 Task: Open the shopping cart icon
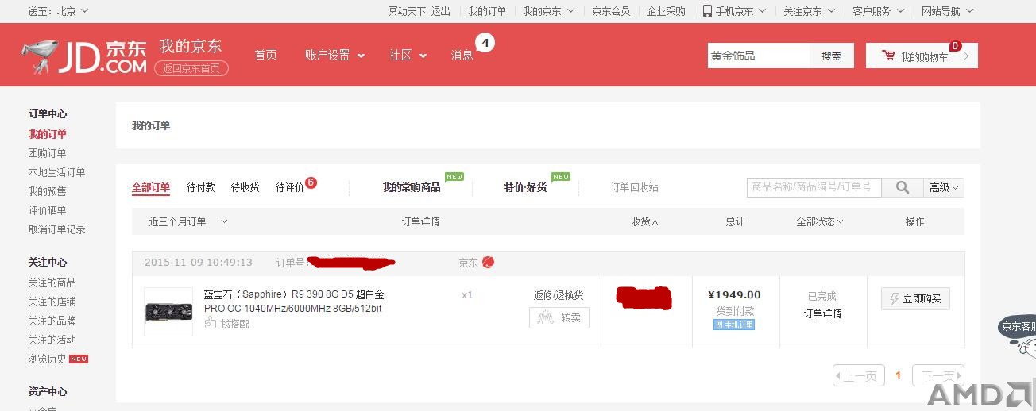(x=888, y=56)
